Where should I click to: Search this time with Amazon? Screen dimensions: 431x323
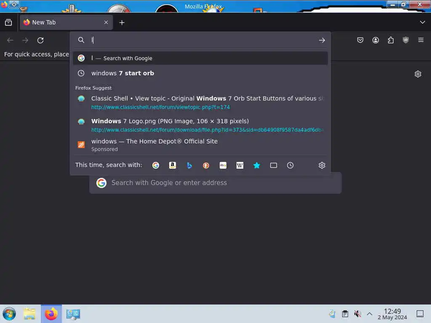click(172, 165)
